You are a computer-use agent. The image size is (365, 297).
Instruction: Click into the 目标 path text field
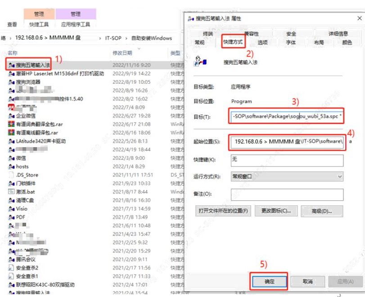tap(287, 117)
